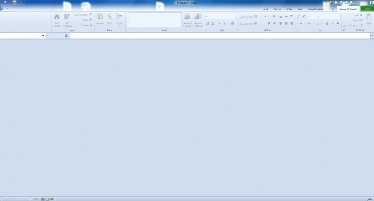Click the AutoSum (جمع تلقائي) sigma icon
Image resolution: width=374 pixels, height=201 pixels.
click(x=91, y=15)
